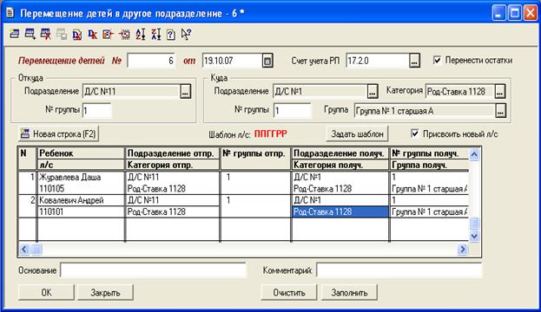Click the table horizontal scrollbar right arrow
This screenshot has width=541, height=312.
coord(462,249)
